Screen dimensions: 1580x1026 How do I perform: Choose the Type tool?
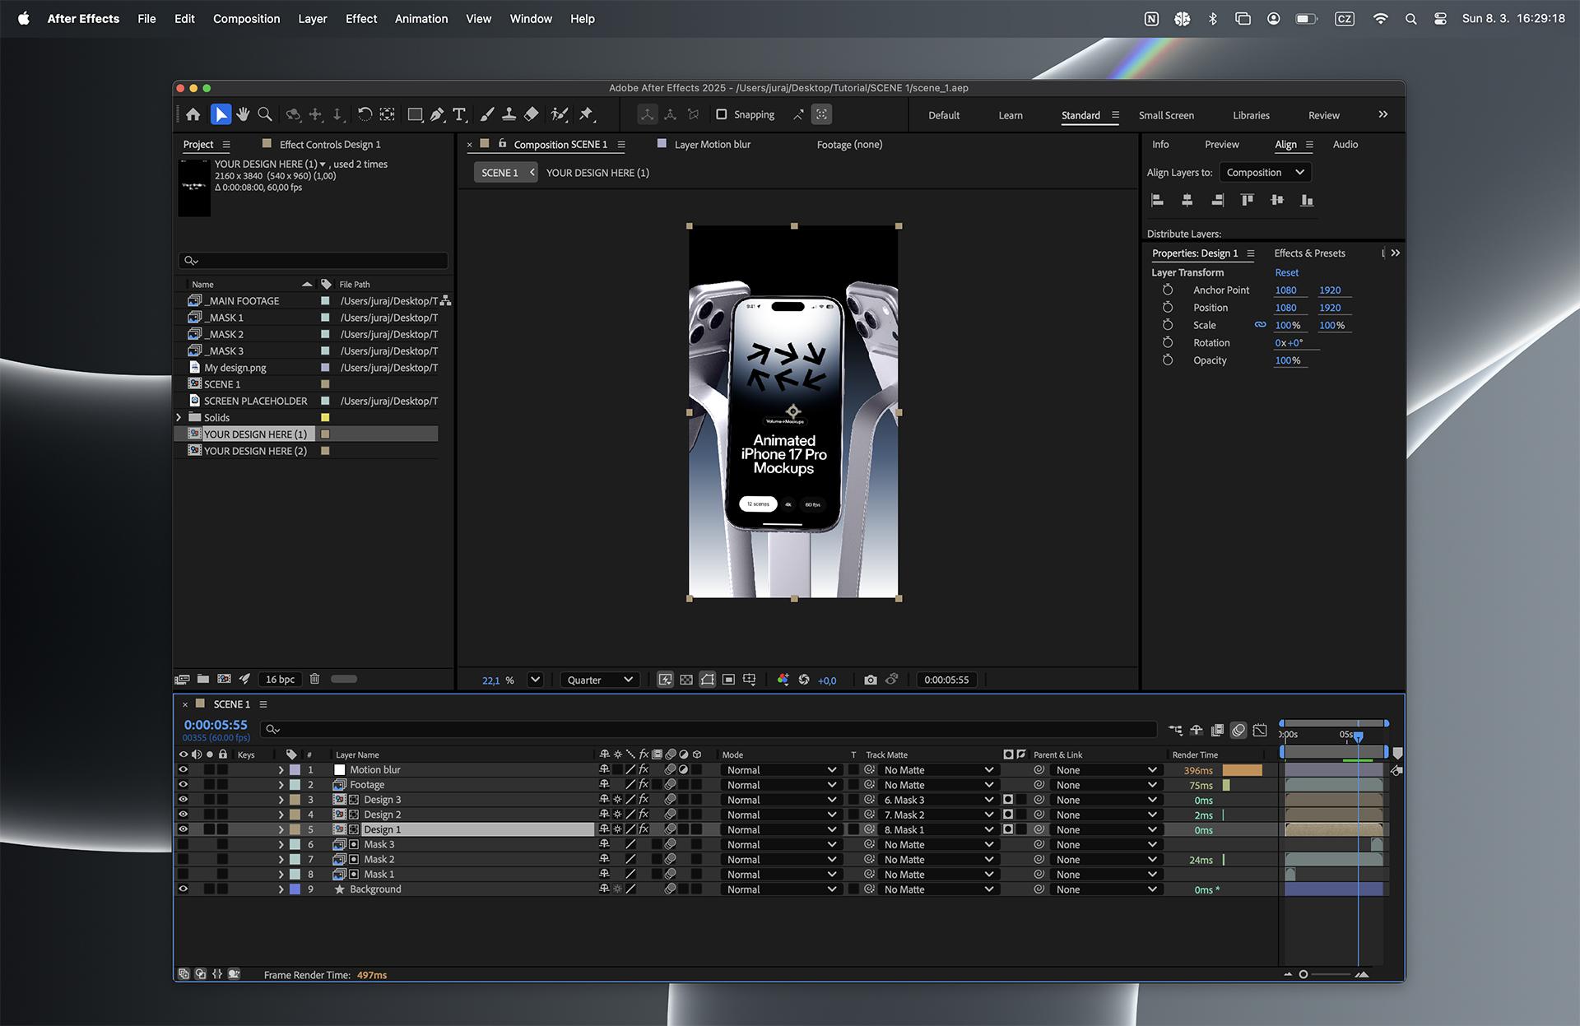(459, 114)
